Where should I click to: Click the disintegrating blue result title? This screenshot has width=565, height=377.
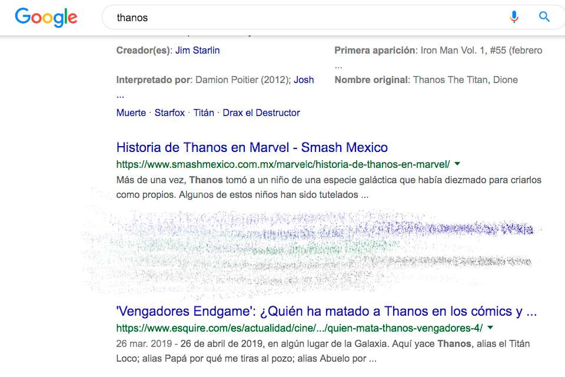(x=330, y=227)
